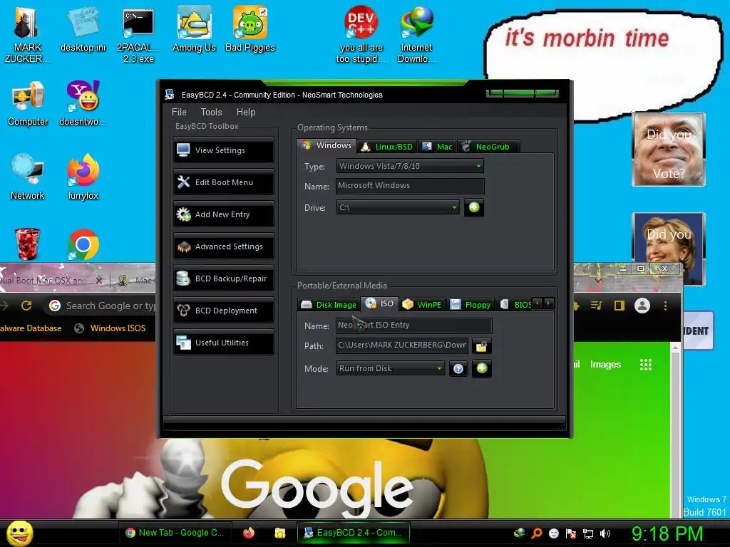Select the Network desktop icon

click(28, 177)
